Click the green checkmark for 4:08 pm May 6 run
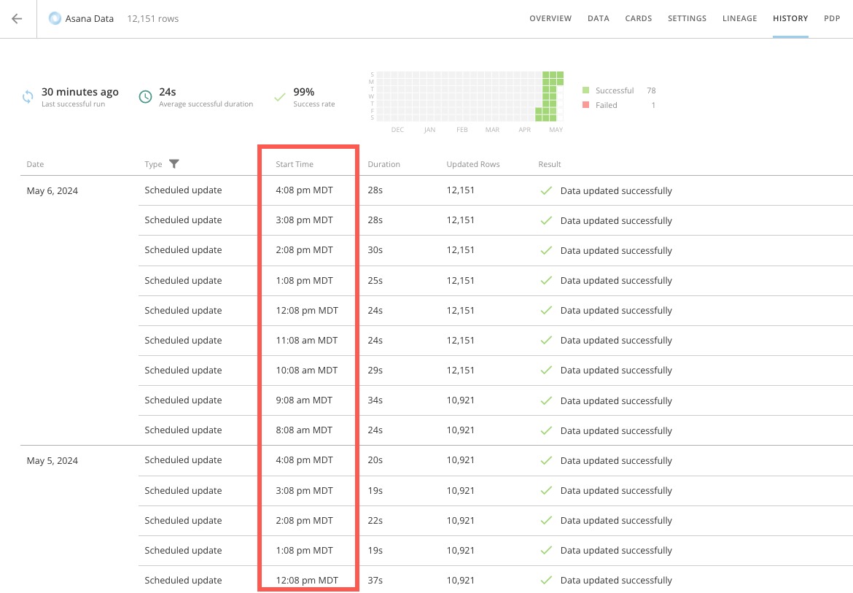Image resolution: width=853 pixels, height=593 pixels. coord(545,191)
